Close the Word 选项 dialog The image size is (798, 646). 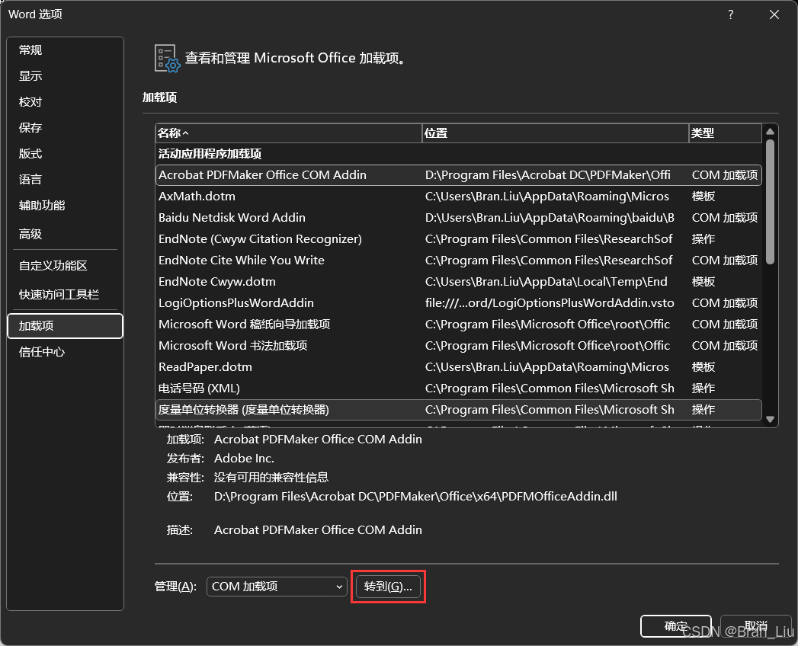774,14
